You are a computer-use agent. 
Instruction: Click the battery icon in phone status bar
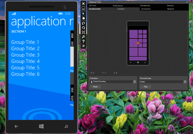[61, 14]
